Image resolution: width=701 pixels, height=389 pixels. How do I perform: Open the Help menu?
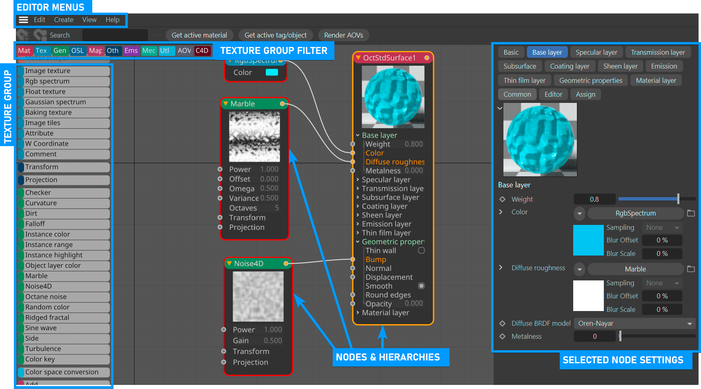tap(113, 20)
